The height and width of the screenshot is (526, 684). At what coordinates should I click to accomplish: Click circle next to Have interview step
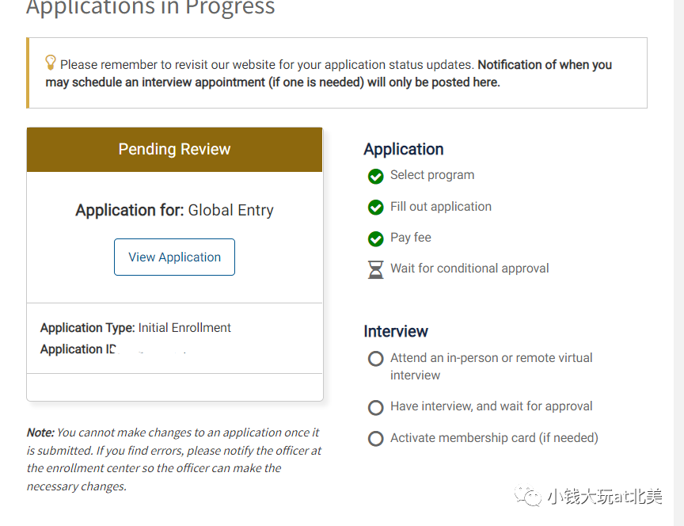point(375,408)
